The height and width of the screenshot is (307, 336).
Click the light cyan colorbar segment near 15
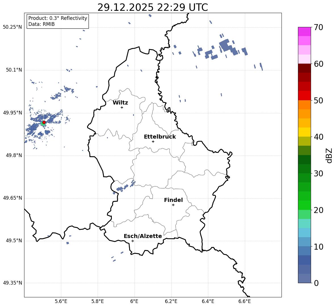304,224
